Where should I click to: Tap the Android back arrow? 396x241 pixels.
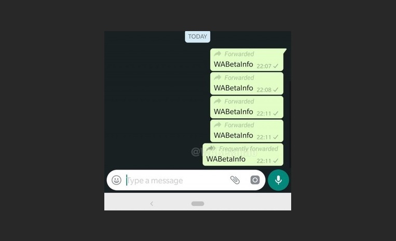[152, 204]
